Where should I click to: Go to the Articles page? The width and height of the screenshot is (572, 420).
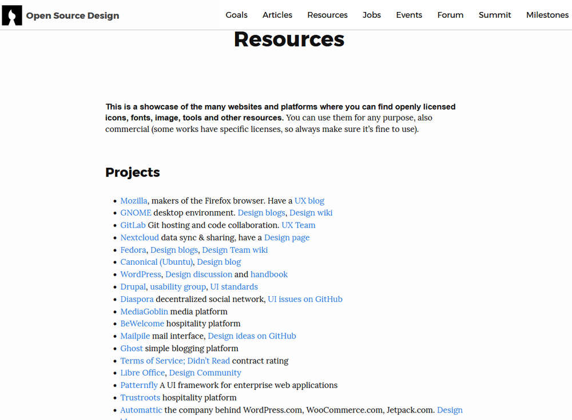click(277, 15)
